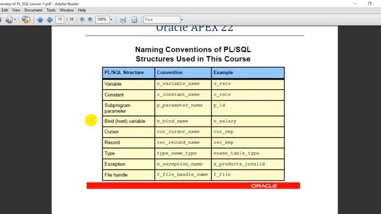Screen dimensions: 381x214
Task: Go to the next page arrow
Action: click(x=49, y=20)
